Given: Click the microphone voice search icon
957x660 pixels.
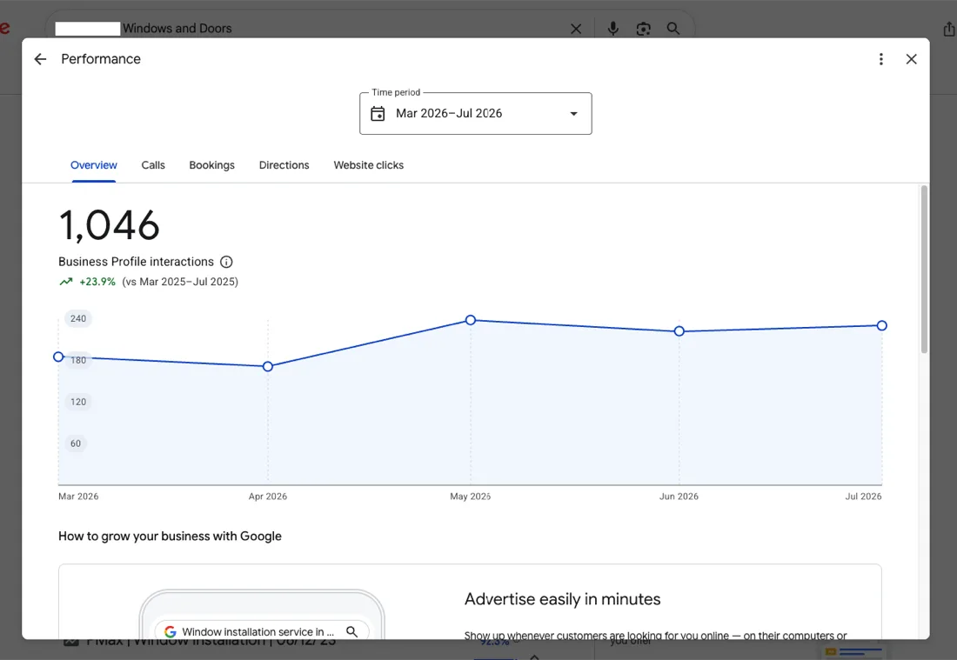Looking at the screenshot, I should point(612,29).
